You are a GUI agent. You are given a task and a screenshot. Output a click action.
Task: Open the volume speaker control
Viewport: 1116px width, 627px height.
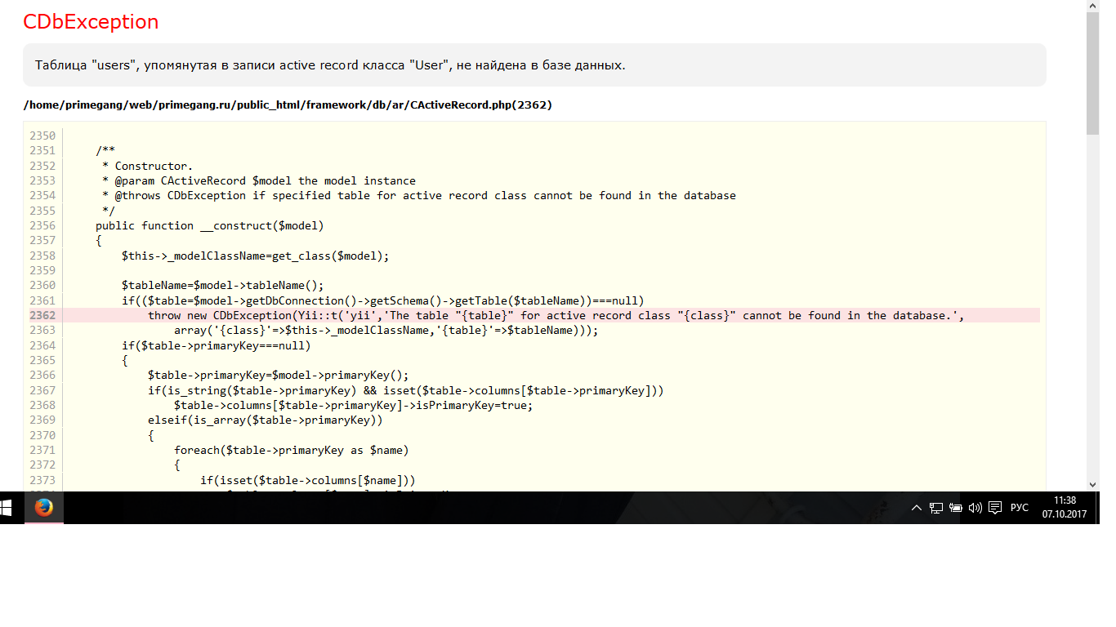(975, 508)
